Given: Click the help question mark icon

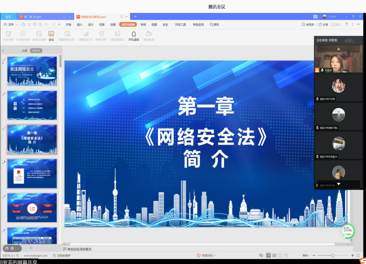Looking at the screenshot, I should coord(346,24).
